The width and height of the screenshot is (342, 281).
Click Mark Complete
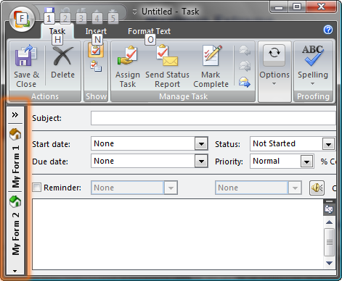211,67
